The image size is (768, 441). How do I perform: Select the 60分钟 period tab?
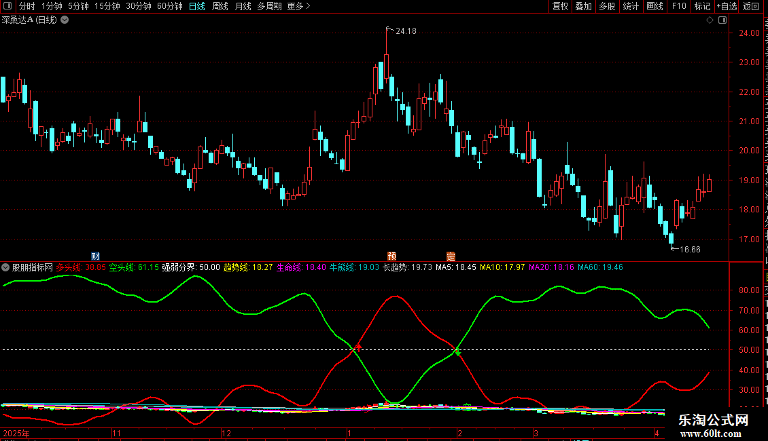169,6
